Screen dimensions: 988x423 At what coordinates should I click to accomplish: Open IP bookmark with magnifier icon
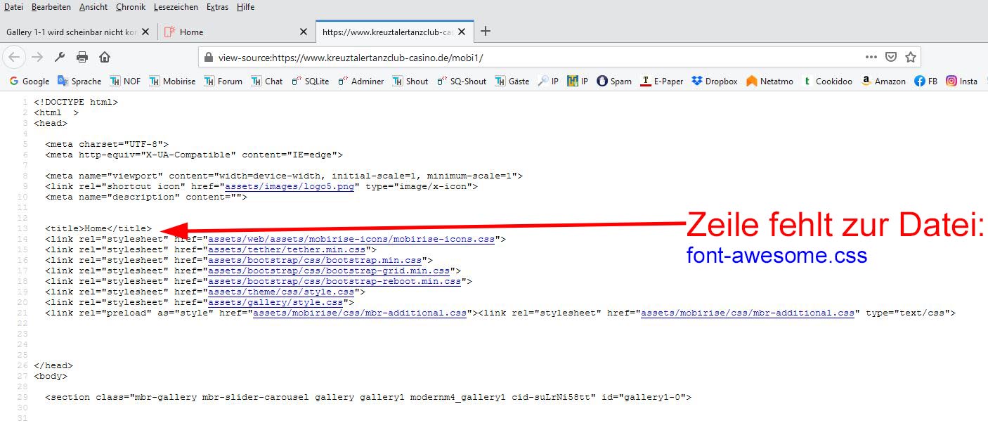pyautogui.click(x=548, y=81)
